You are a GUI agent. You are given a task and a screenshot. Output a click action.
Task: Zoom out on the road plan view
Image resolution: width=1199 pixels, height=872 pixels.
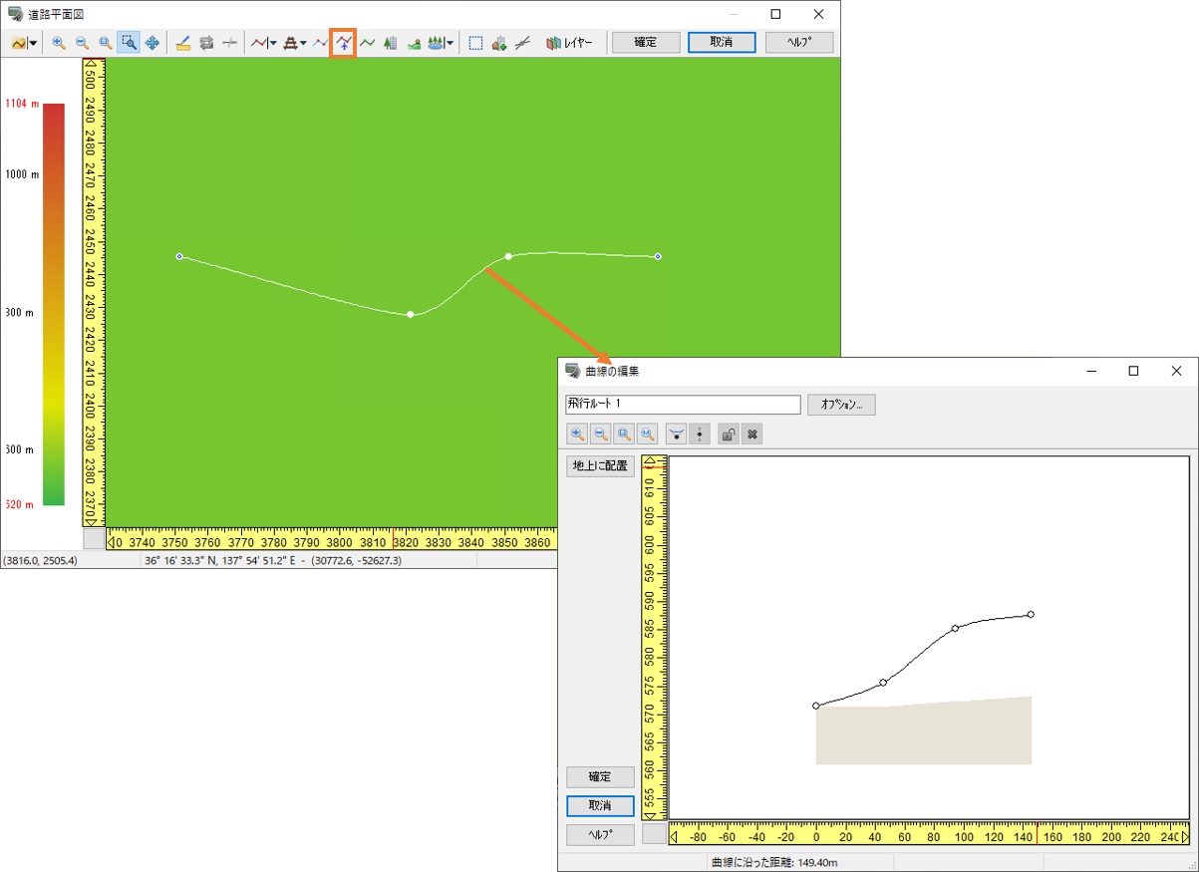pyautogui.click(x=82, y=43)
